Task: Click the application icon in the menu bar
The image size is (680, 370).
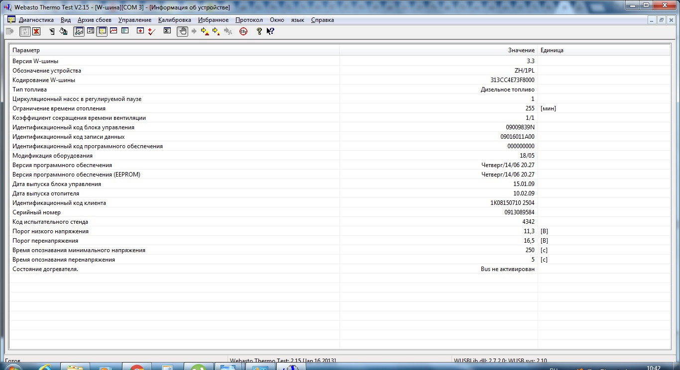Action: (x=11, y=20)
